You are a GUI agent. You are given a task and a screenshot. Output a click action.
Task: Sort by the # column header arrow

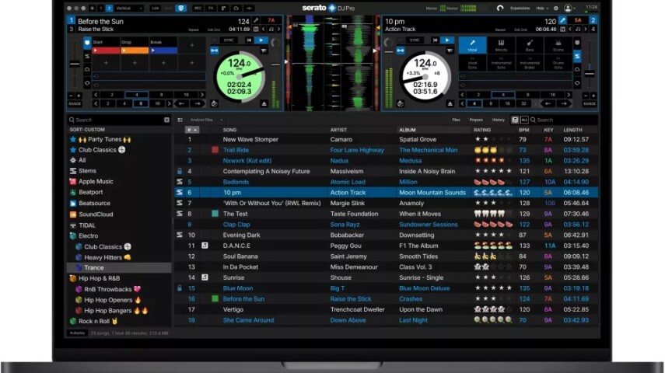click(192, 130)
